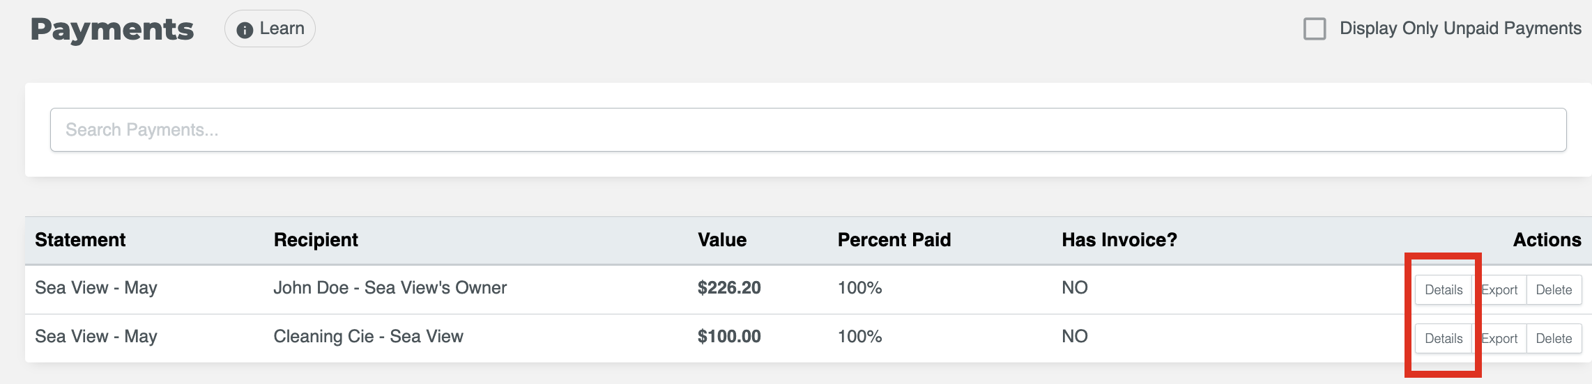Open Details for Cleaning Cie payment
This screenshot has height=384, width=1592.
[x=1444, y=339]
